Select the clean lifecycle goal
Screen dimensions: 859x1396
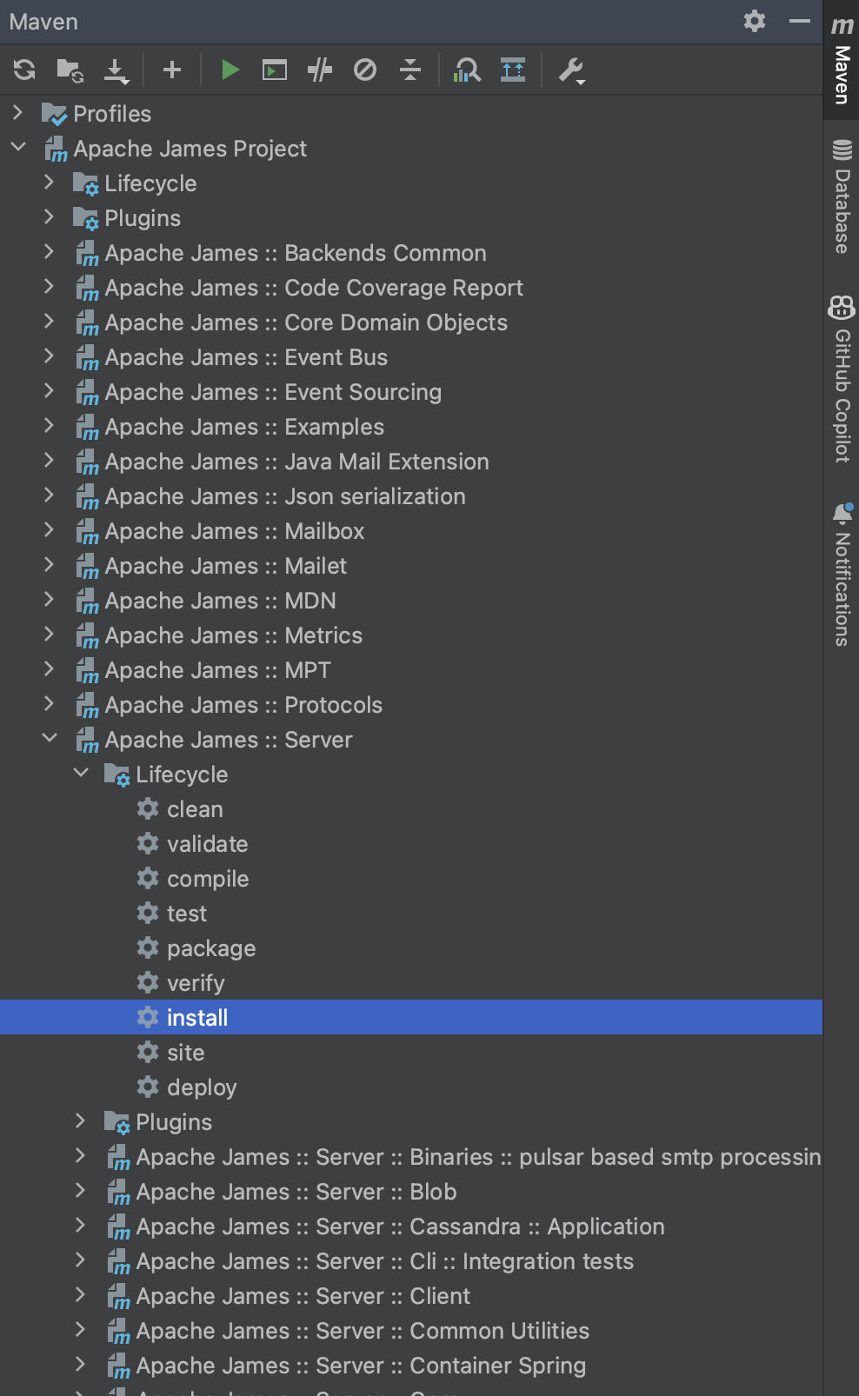(x=195, y=809)
